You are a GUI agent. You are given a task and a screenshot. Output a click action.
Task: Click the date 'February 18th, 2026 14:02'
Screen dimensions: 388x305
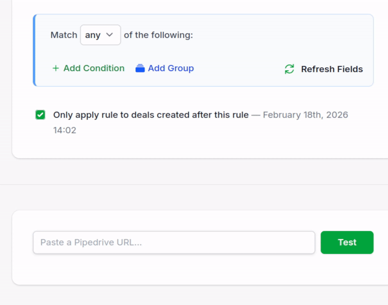coord(305,115)
